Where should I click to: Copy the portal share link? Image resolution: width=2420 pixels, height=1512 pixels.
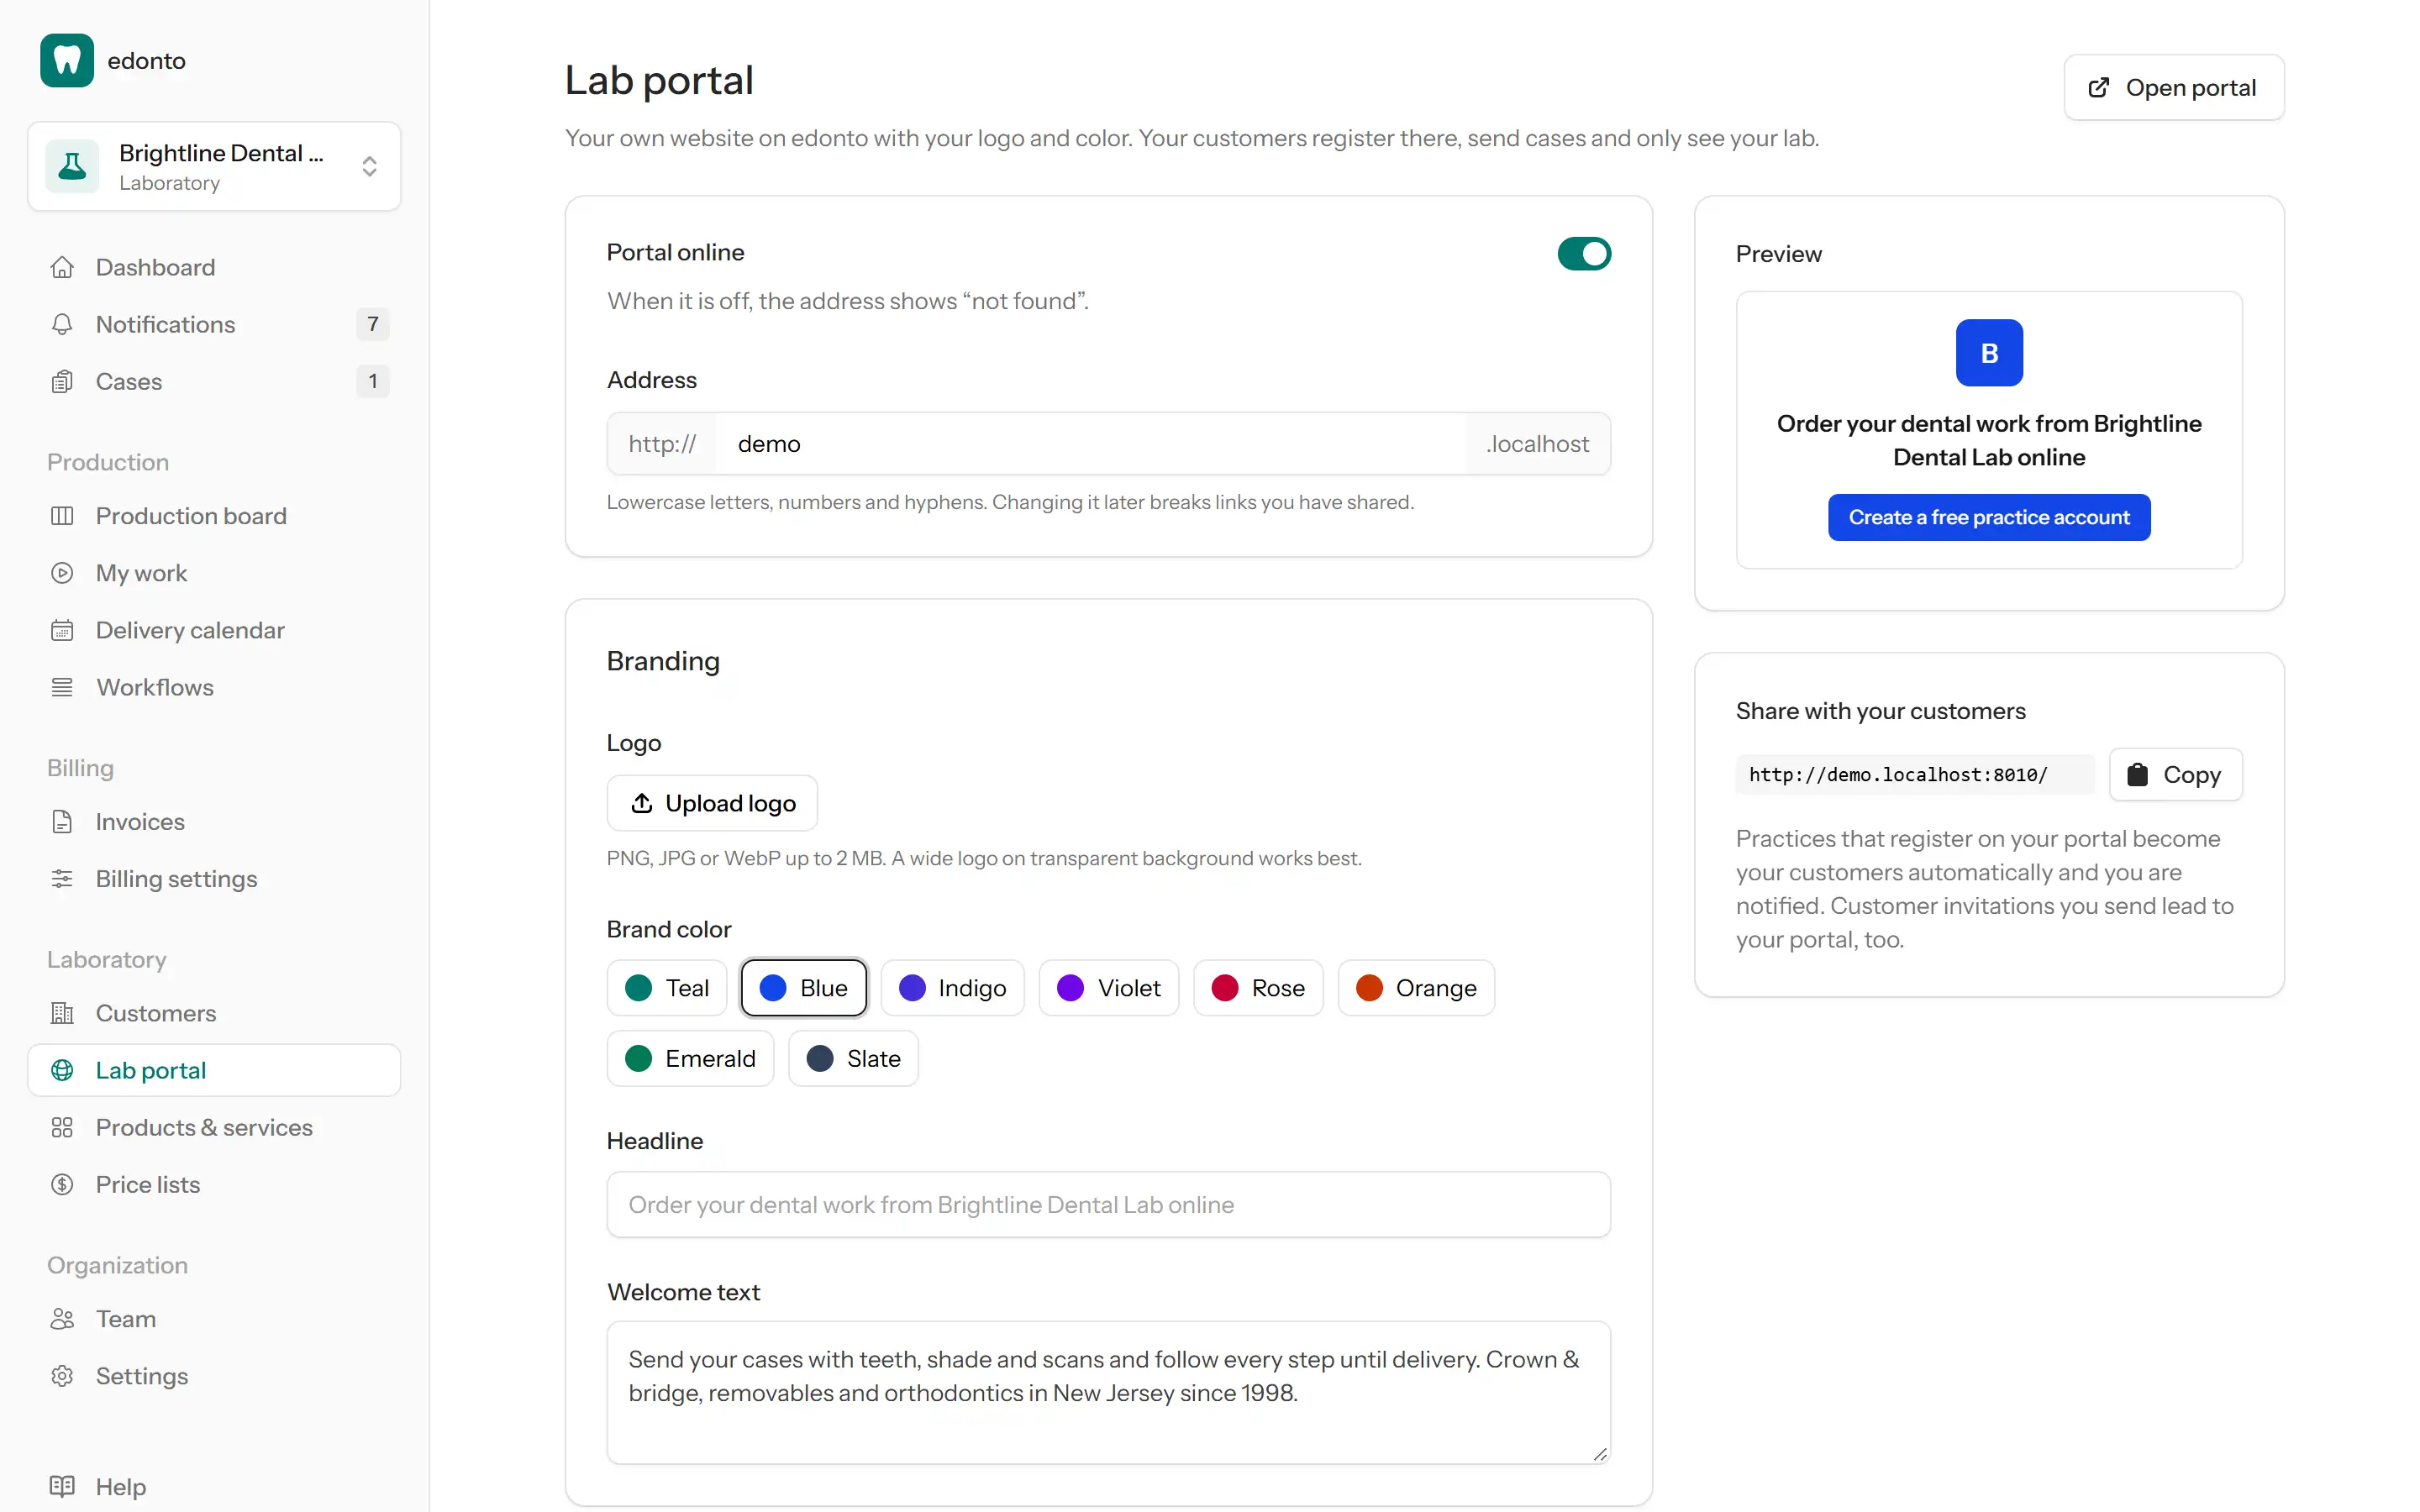pyautogui.click(x=2176, y=775)
